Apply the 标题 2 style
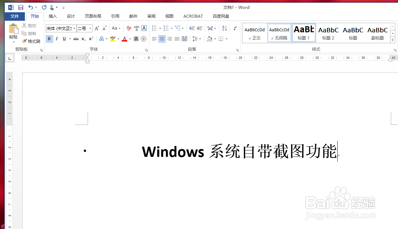The image size is (398, 229). 328,33
